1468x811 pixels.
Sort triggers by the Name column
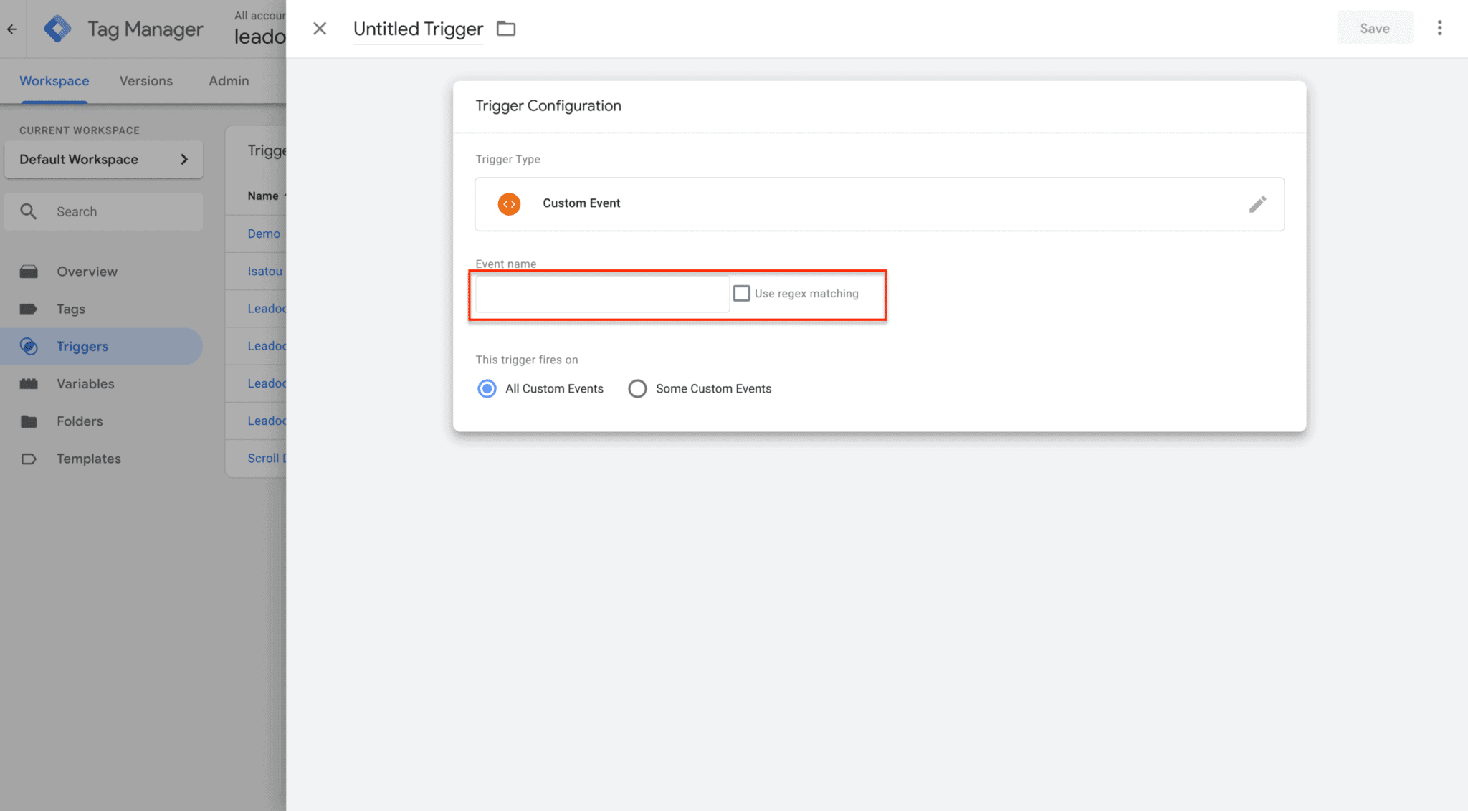coord(263,195)
